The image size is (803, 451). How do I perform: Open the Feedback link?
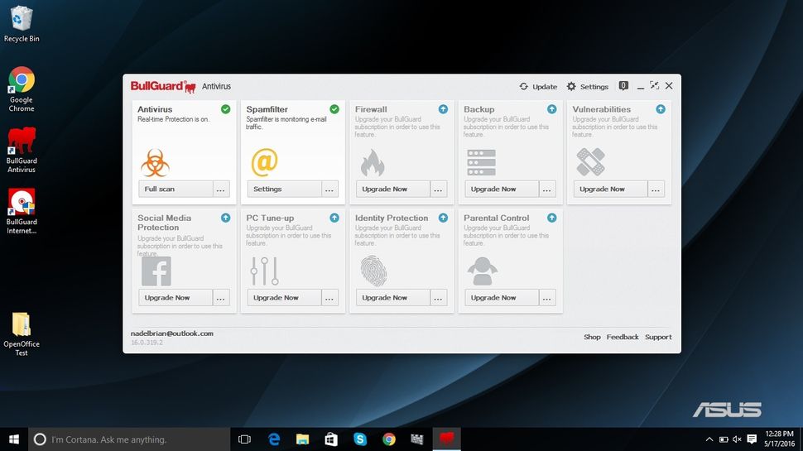(x=623, y=337)
